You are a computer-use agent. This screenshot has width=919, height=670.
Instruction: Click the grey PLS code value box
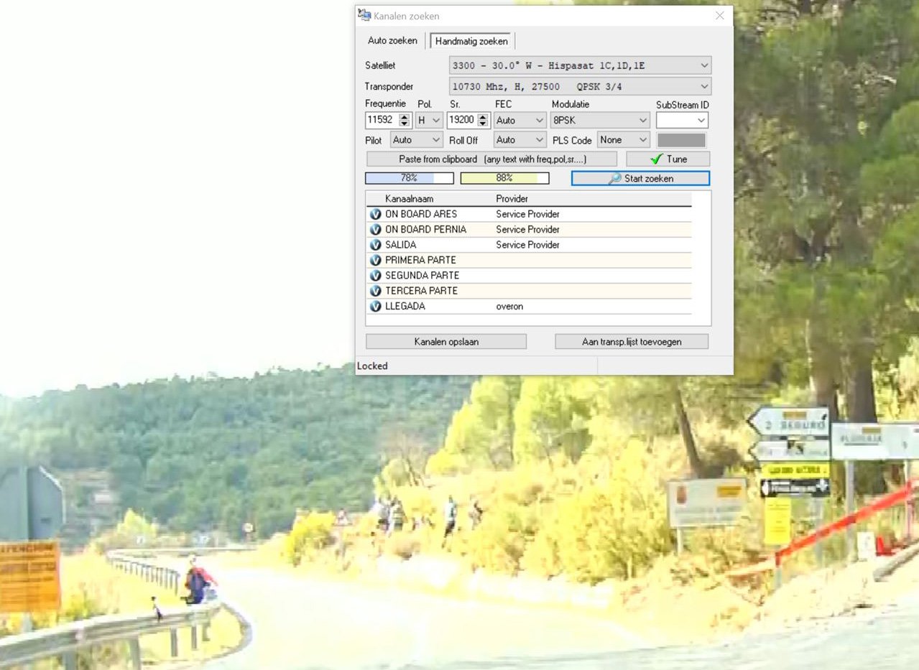pos(681,140)
